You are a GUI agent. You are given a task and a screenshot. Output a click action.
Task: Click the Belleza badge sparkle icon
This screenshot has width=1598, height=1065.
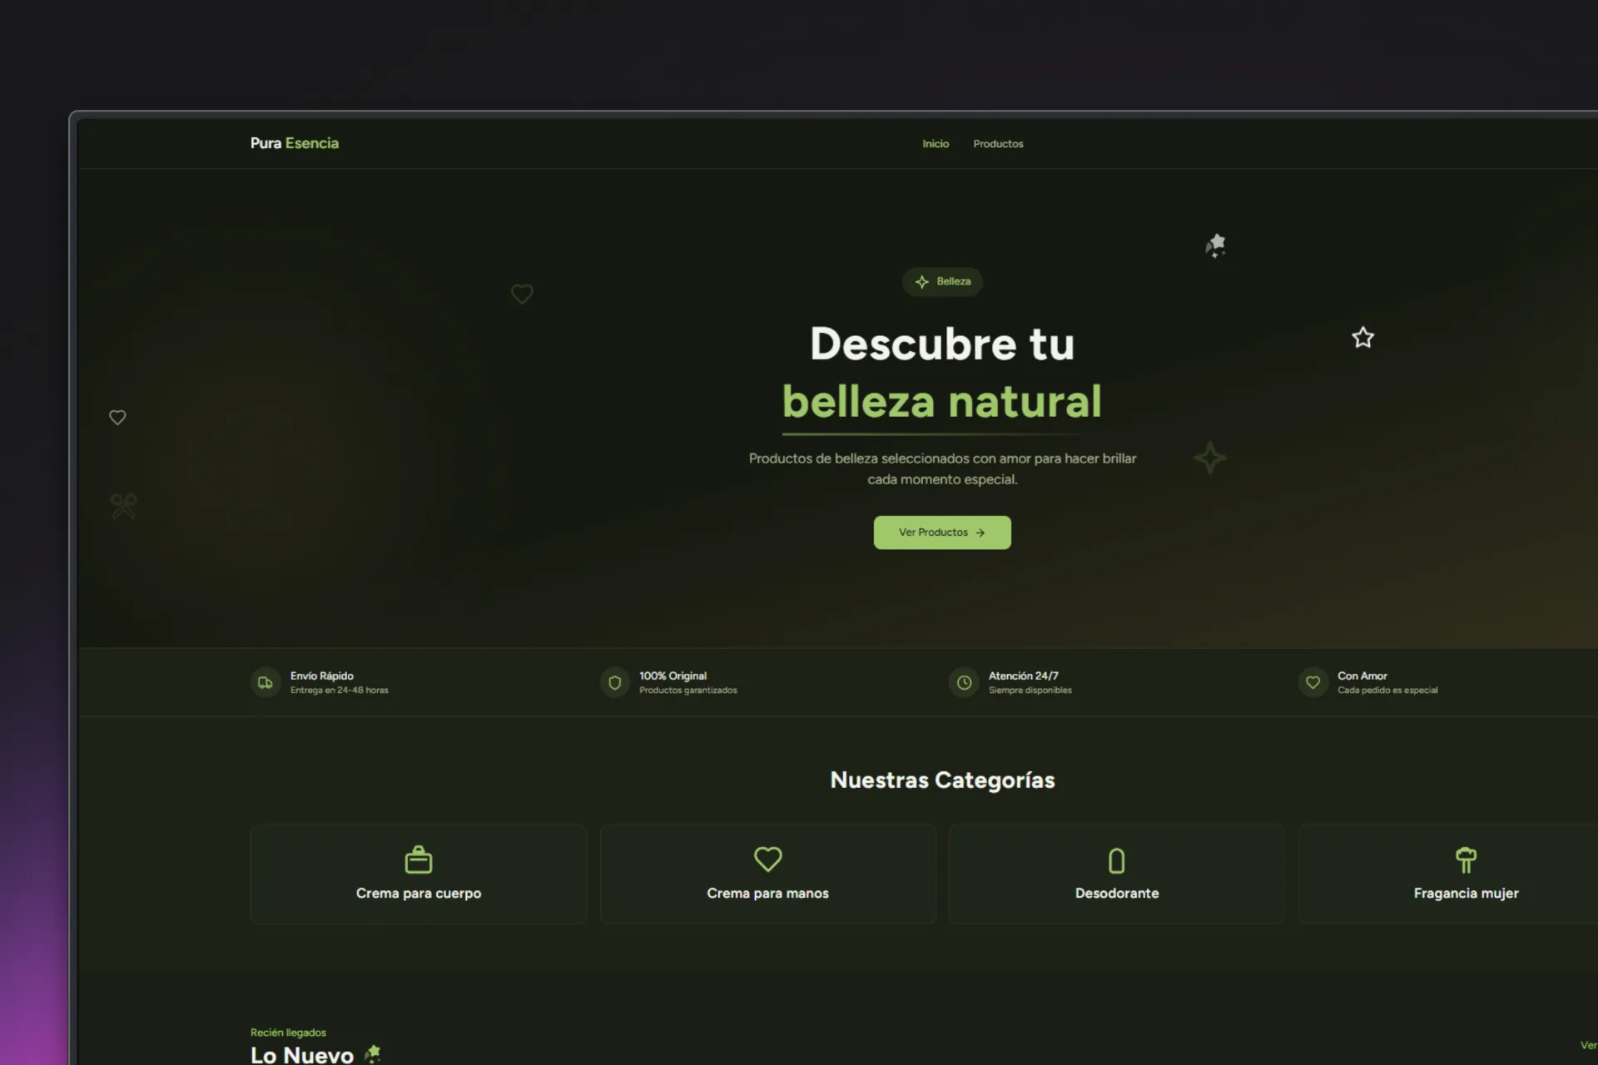point(921,282)
